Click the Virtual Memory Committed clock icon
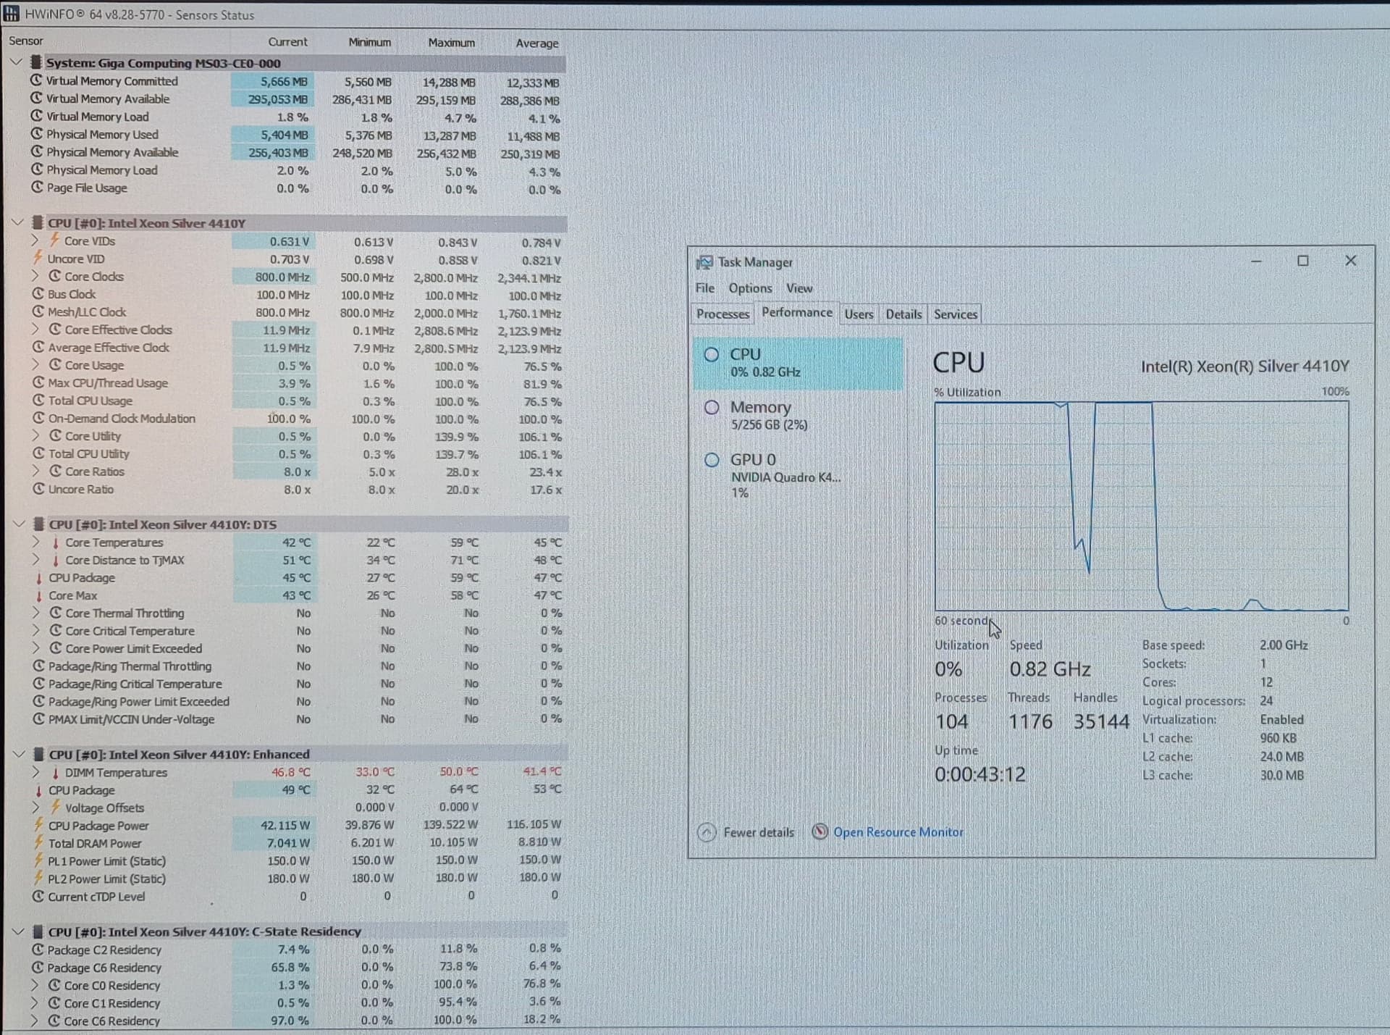Screen dimensions: 1390x1035 36,80
